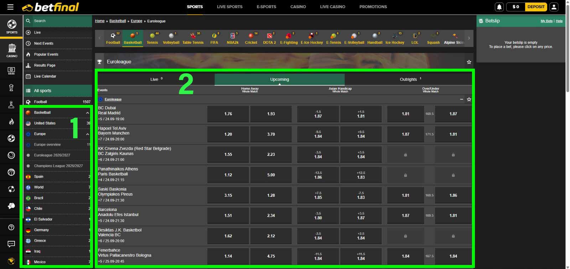
Task: Star the Euroleague events group row
Action: click(469, 100)
